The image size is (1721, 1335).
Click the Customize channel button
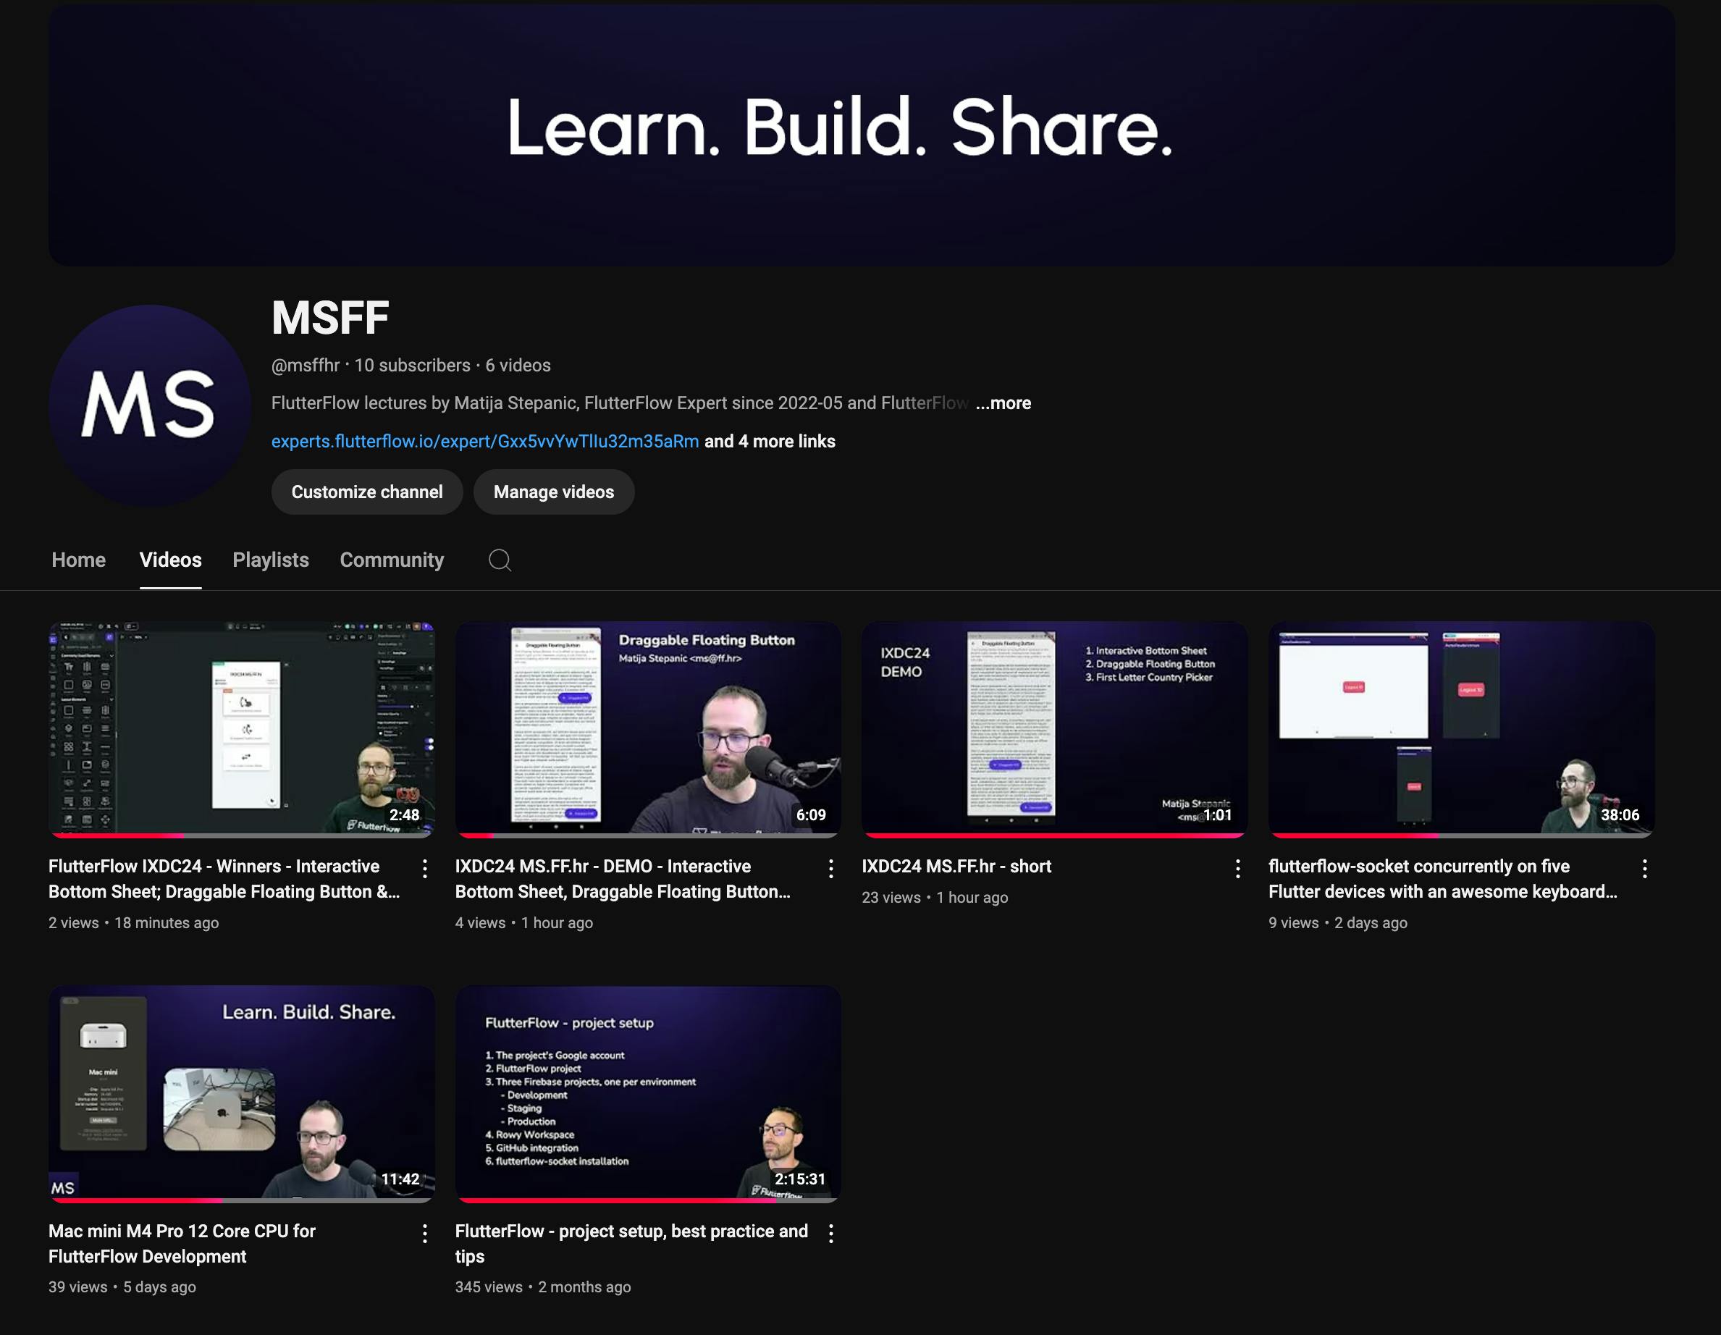pos(367,492)
